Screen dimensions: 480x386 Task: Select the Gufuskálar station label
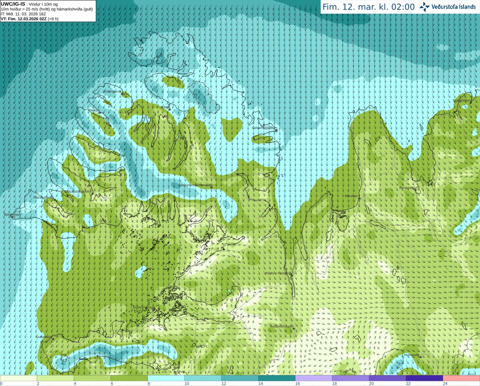pos(43,337)
